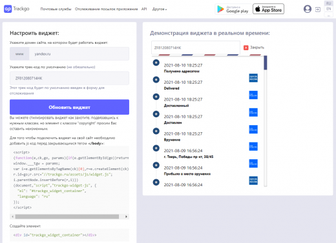
Task: Click timeline dot for 'Вручение' entry
Action: pos(156,131)
